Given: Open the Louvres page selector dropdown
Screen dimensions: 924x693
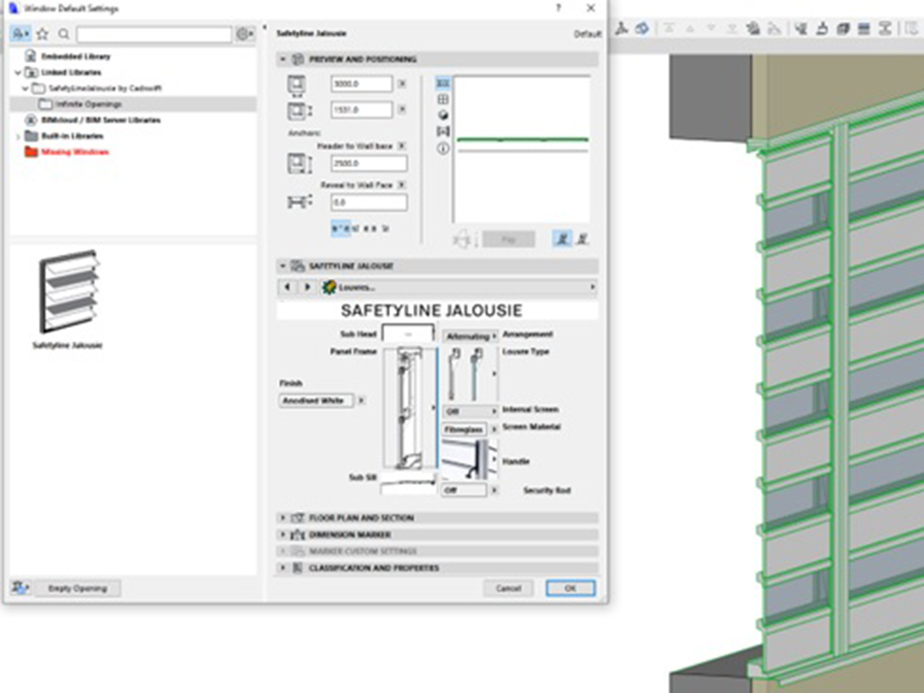Looking at the screenshot, I should click(458, 287).
